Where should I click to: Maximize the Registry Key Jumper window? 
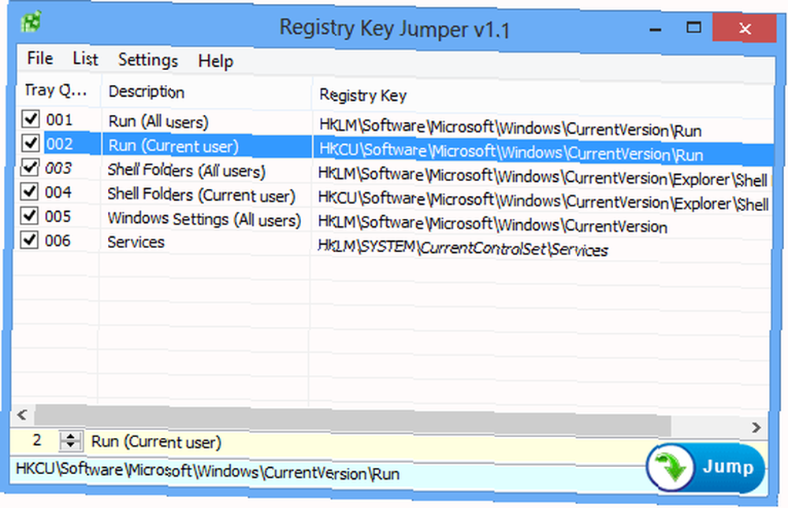tap(694, 28)
